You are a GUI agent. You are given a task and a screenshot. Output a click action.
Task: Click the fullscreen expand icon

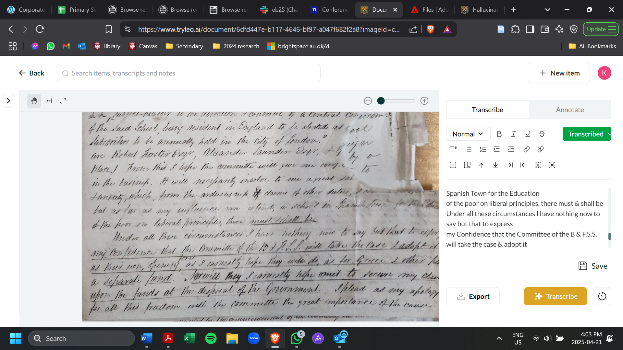pyautogui.click(x=63, y=101)
